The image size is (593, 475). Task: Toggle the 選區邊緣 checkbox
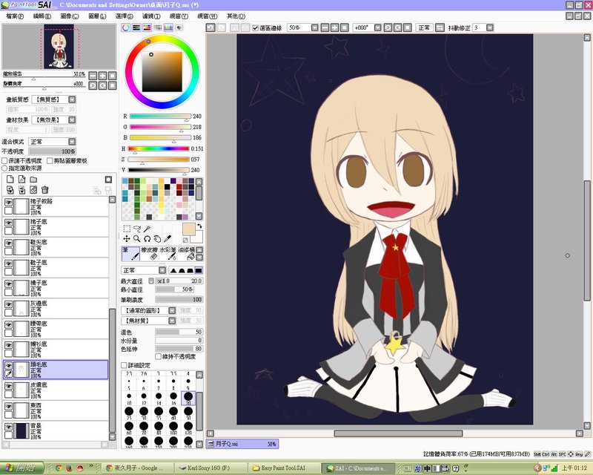pos(255,28)
